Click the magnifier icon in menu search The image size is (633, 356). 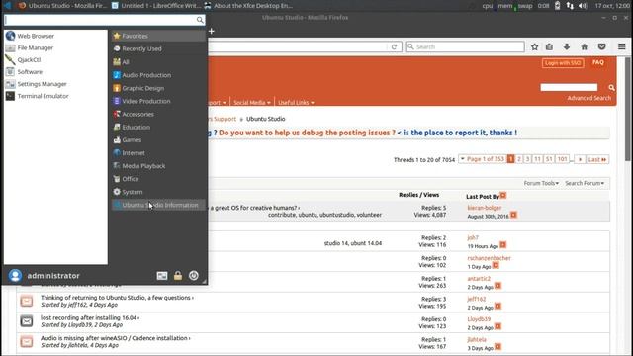point(200,20)
